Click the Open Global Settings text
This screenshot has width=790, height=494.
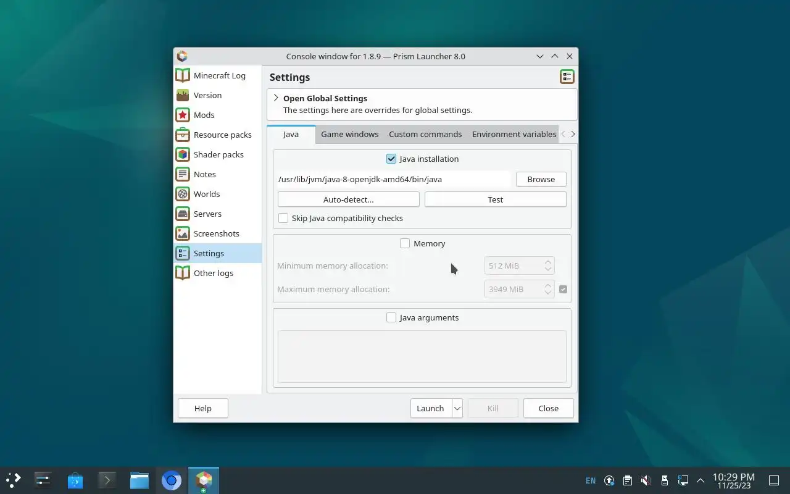point(325,98)
